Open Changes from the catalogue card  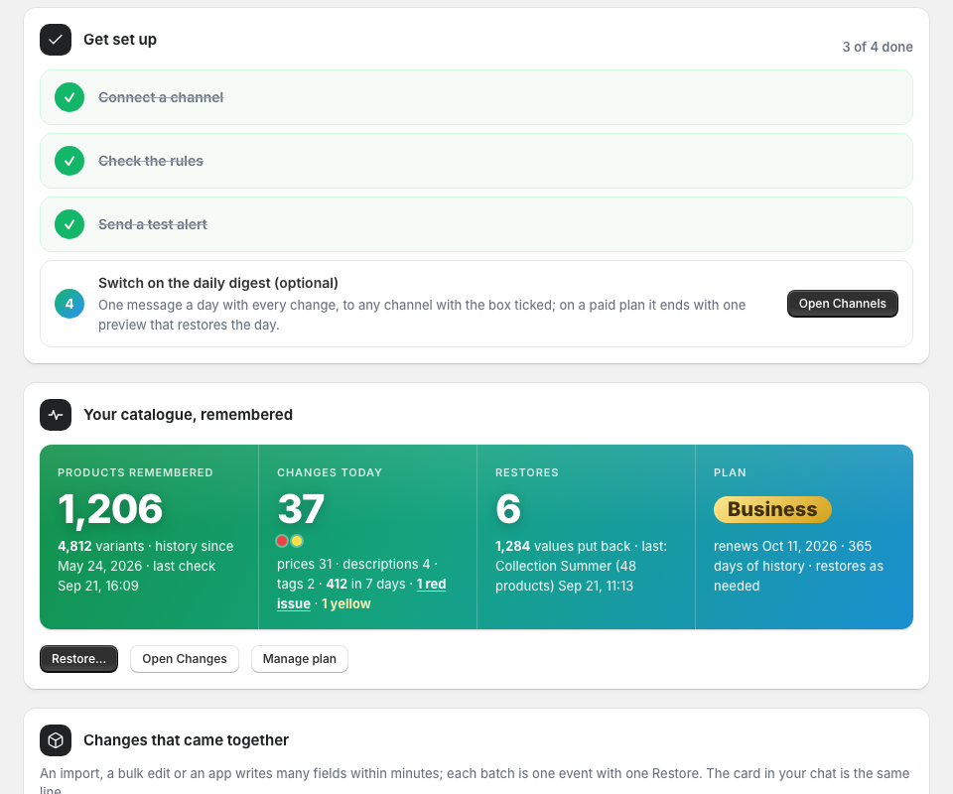point(185,659)
